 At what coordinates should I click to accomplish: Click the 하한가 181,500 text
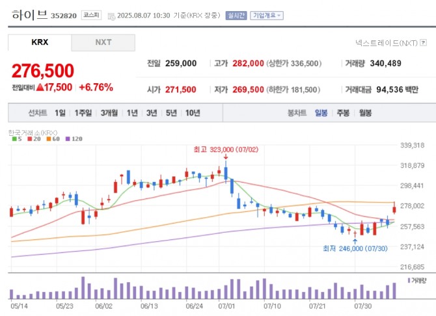point(293,90)
